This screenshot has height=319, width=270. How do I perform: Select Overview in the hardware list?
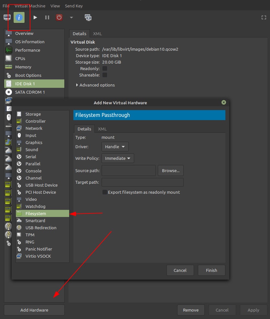34,33
